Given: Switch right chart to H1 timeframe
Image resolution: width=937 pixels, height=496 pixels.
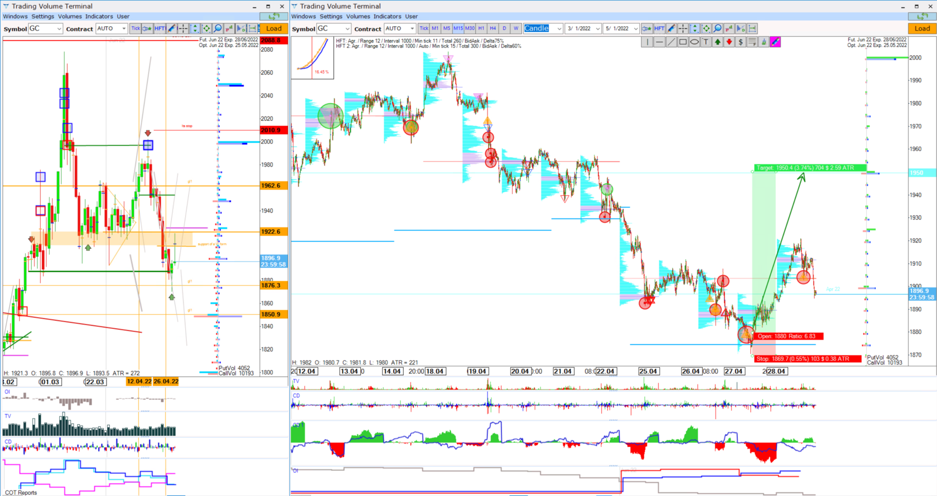Looking at the screenshot, I should [481, 28].
